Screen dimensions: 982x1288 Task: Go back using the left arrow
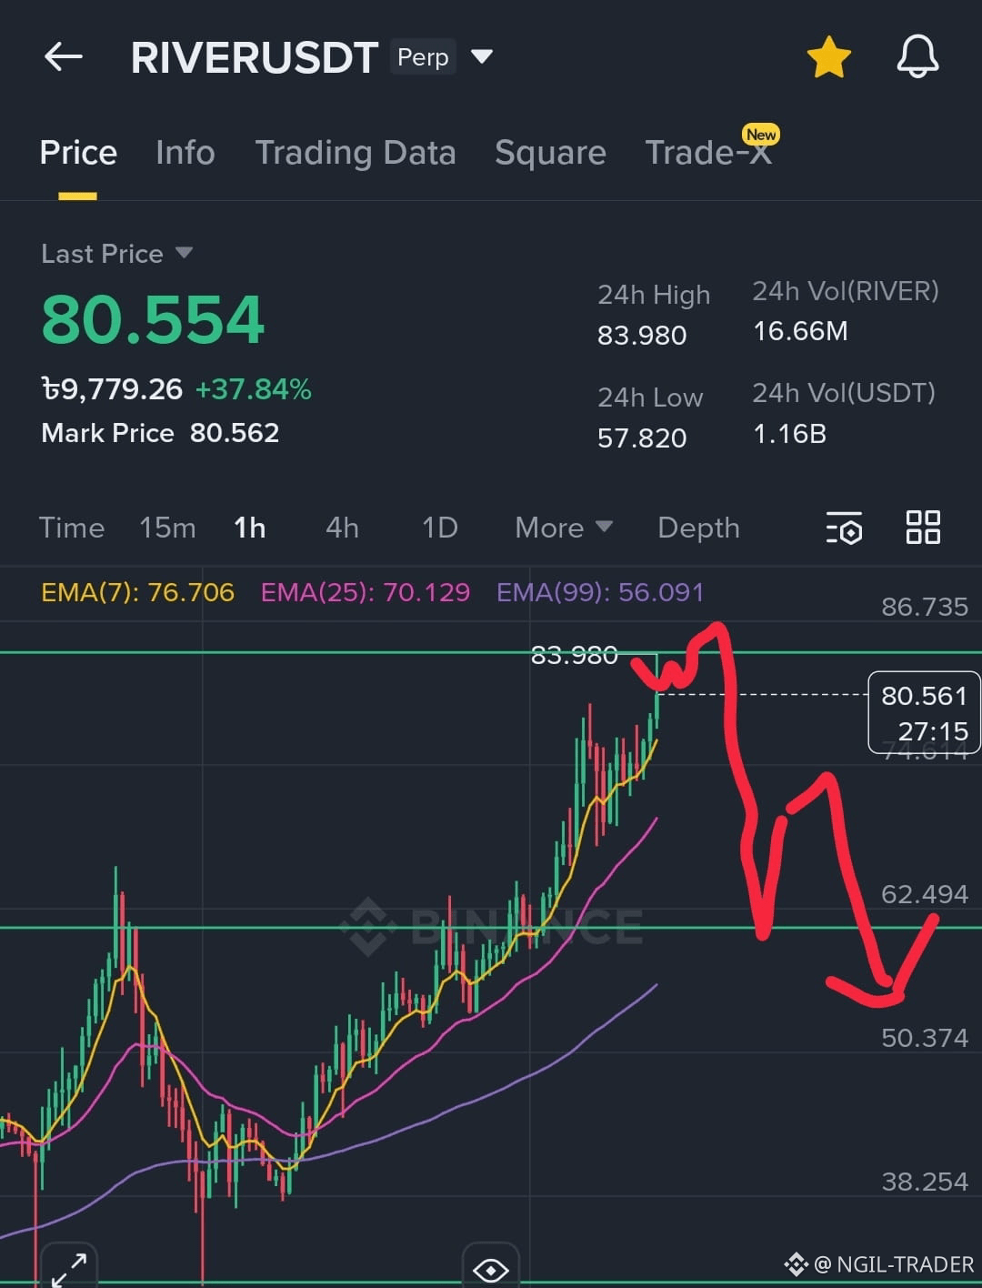click(x=64, y=57)
